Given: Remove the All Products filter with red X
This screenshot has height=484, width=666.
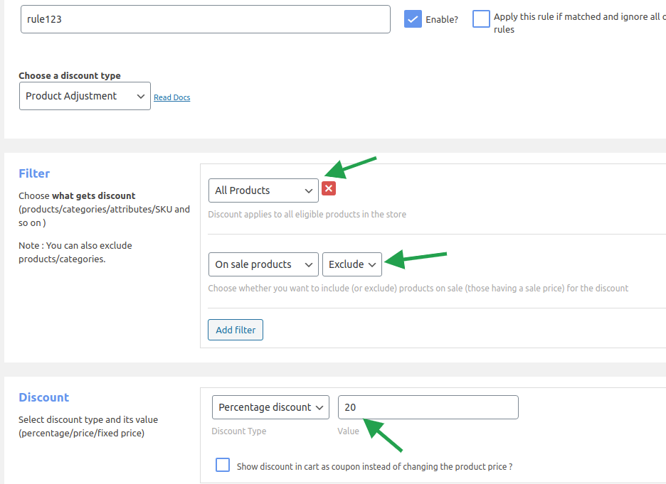Looking at the screenshot, I should (x=329, y=189).
